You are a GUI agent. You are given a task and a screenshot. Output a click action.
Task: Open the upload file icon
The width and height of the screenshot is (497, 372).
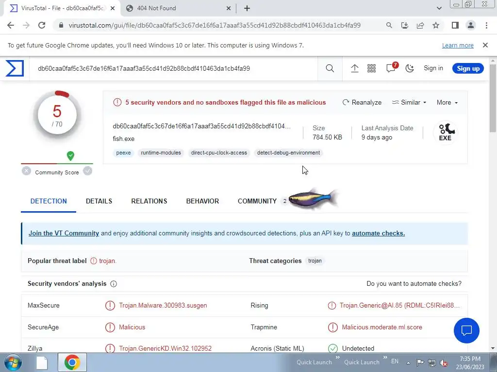coord(355,68)
